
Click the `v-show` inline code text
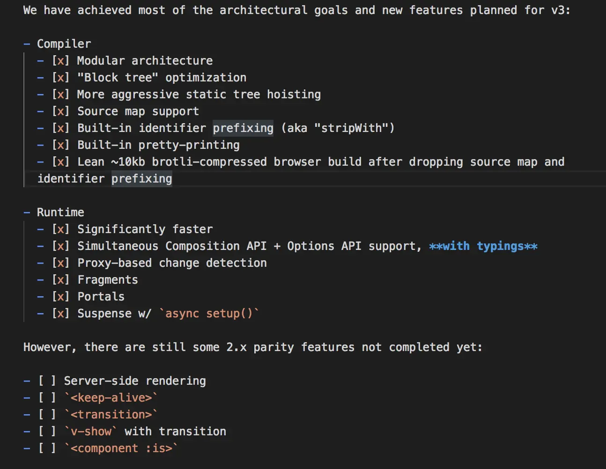(x=91, y=432)
